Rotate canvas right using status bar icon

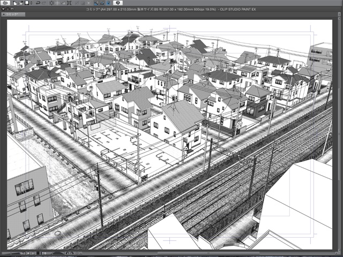click(72, 253)
